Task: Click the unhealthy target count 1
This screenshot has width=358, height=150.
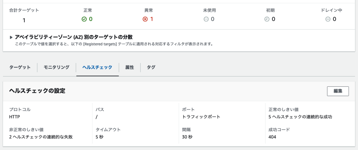Action: coord(152,19)
